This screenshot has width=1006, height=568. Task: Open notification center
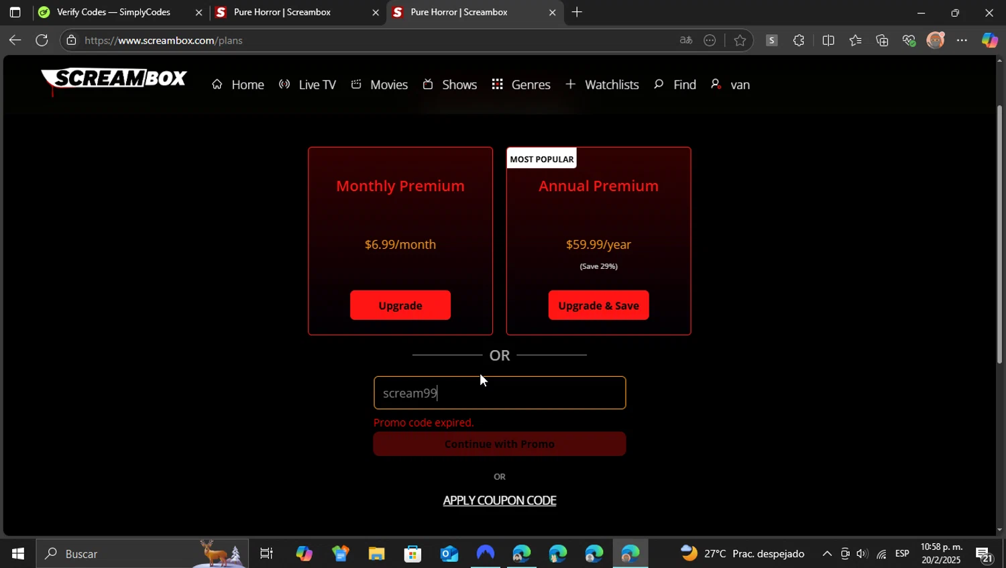tap(985, 554)
